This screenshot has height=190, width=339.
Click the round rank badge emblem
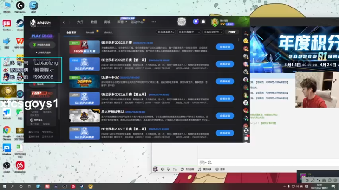point(181,22)
